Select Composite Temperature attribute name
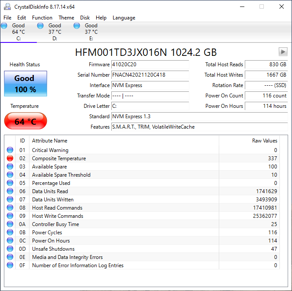Viewport: 292px width, 291px height. point(59,158)
